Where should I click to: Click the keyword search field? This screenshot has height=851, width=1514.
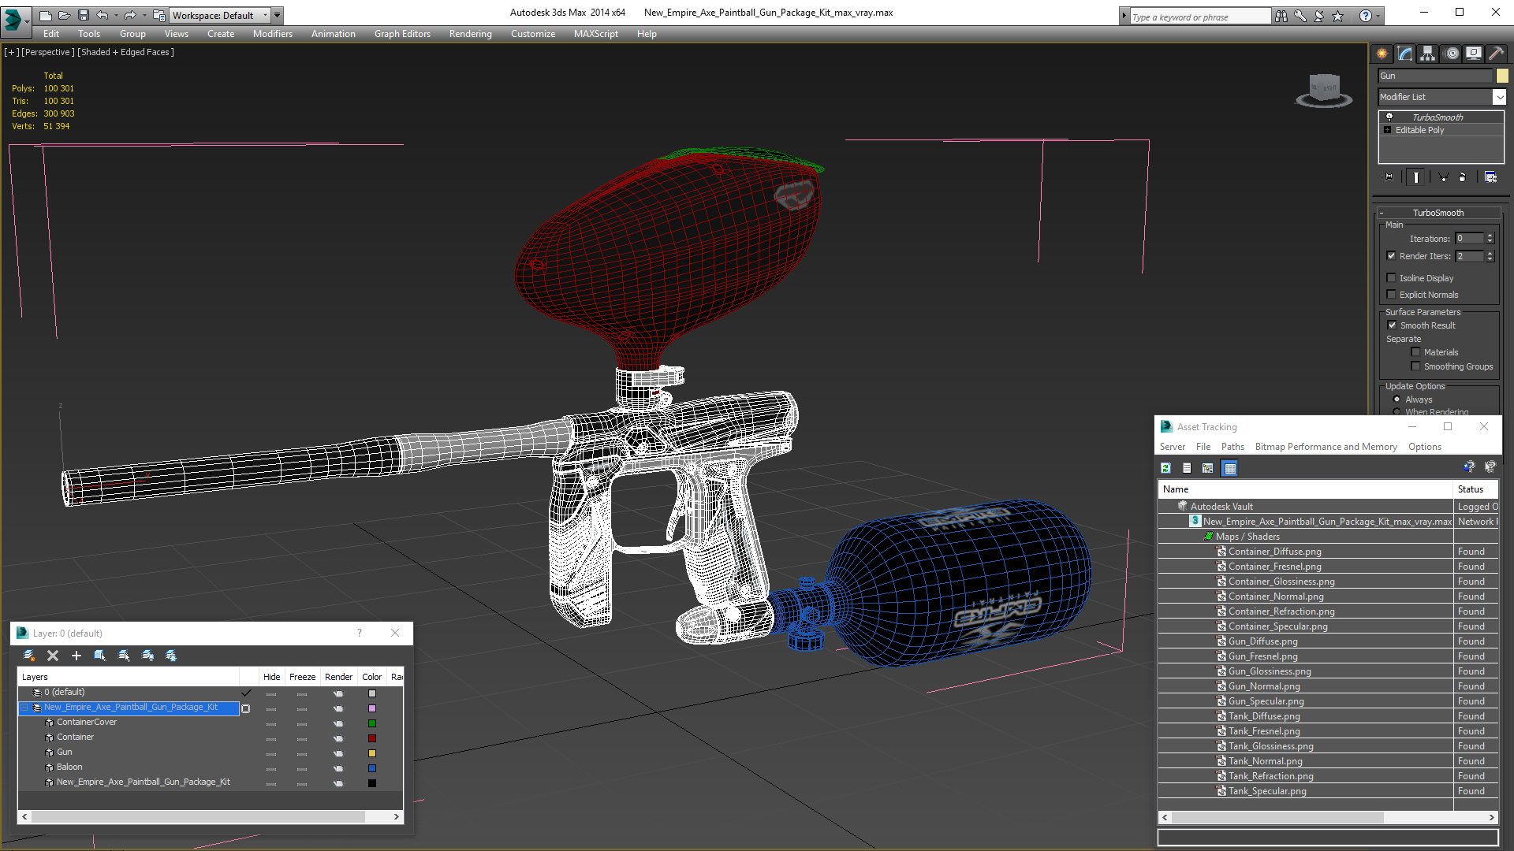1200,17
